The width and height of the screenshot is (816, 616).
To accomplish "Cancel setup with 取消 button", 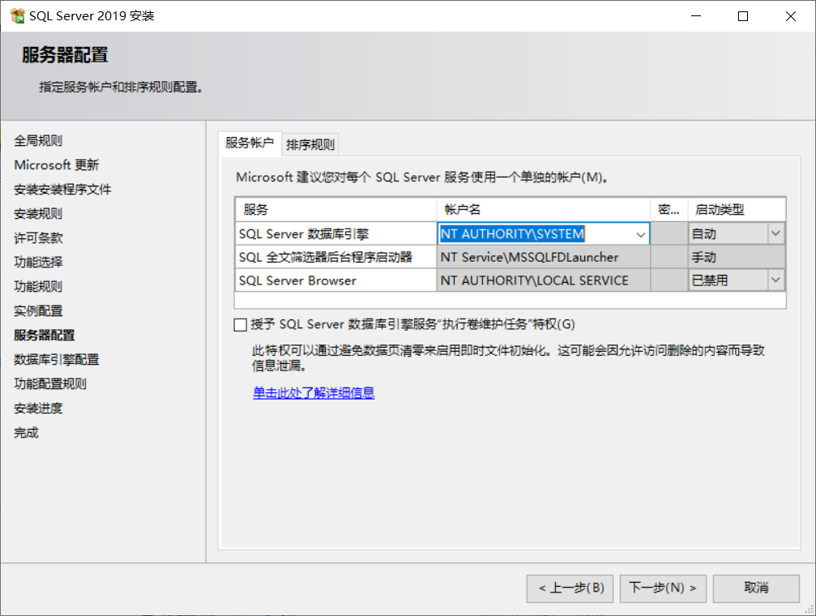I will coord(756,588).
